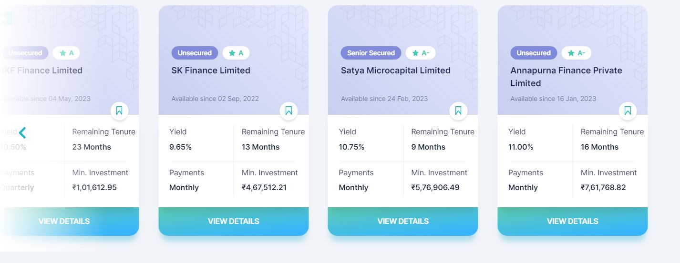The width and height of the screenshot is (680, 263).
Task: View details of IKF Finance Limited
Action: point(64,222)
